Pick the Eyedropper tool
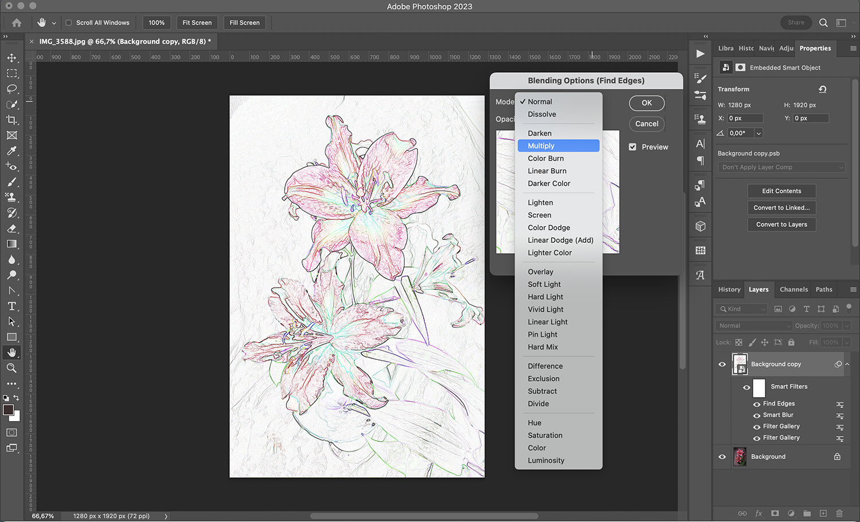 [11, 151]
